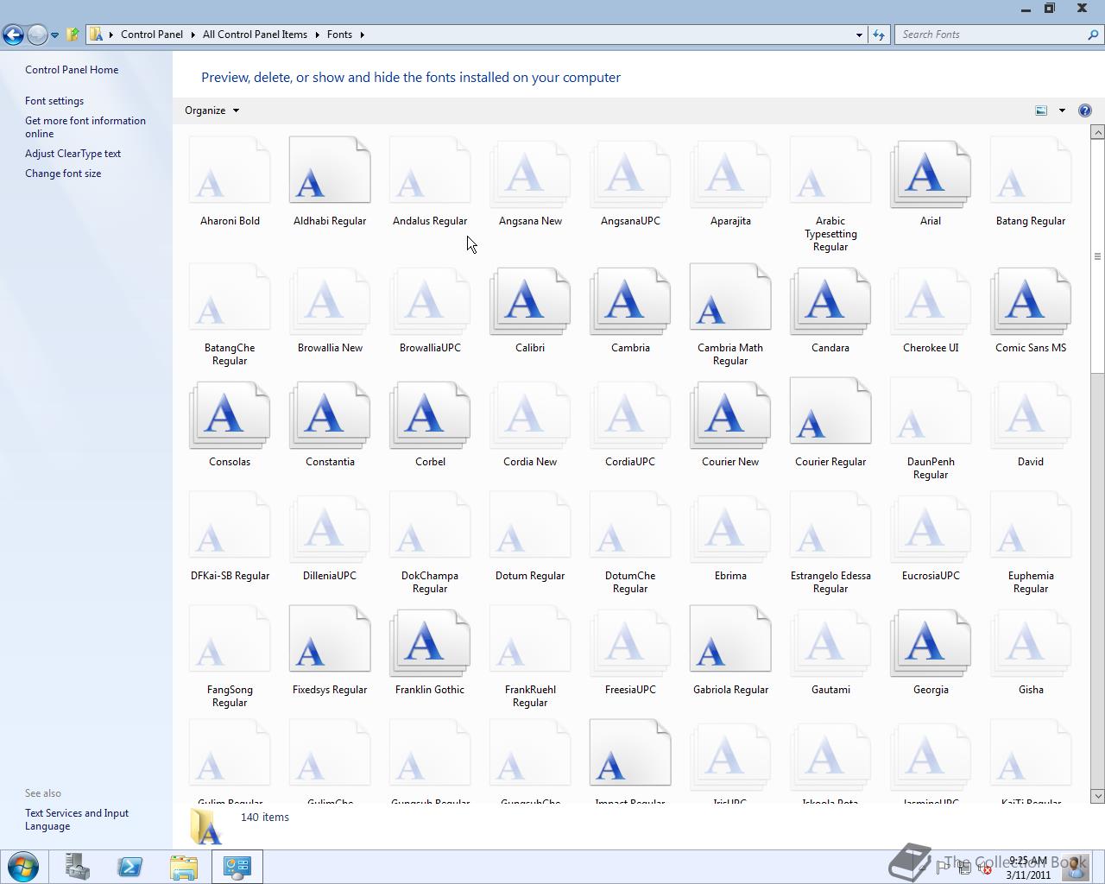The width and height of the screenshot is (1105, 884).
Task: Open recent pages dropdown arrow
Action: click(54, 35)
